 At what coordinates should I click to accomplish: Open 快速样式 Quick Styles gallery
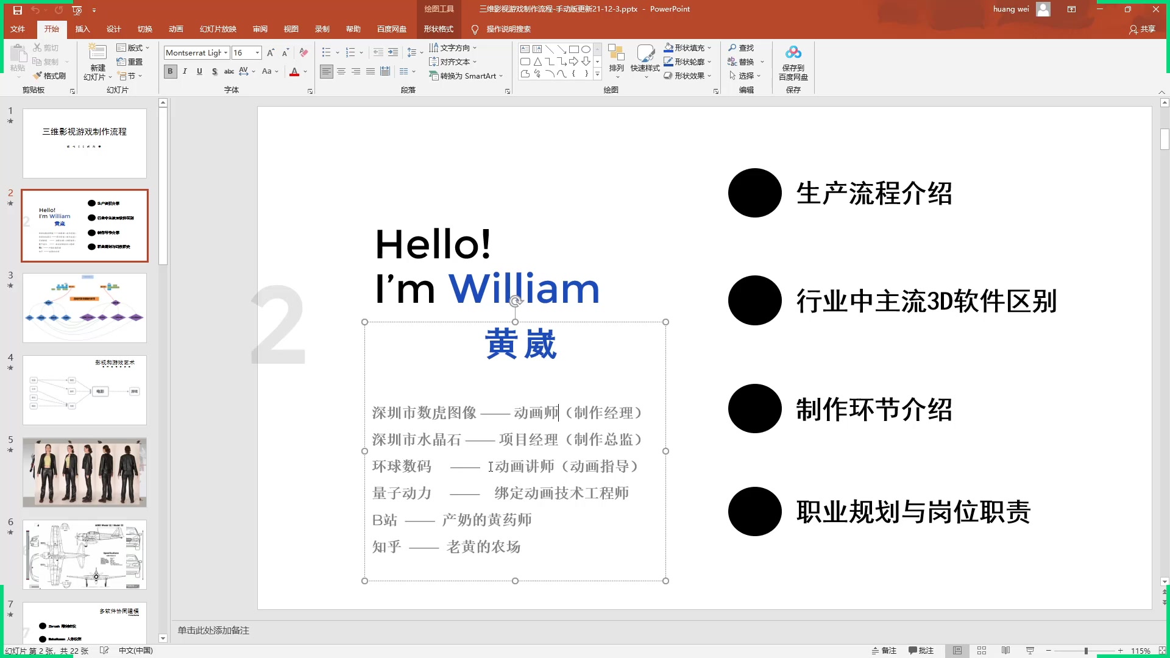tap(645, 61)
